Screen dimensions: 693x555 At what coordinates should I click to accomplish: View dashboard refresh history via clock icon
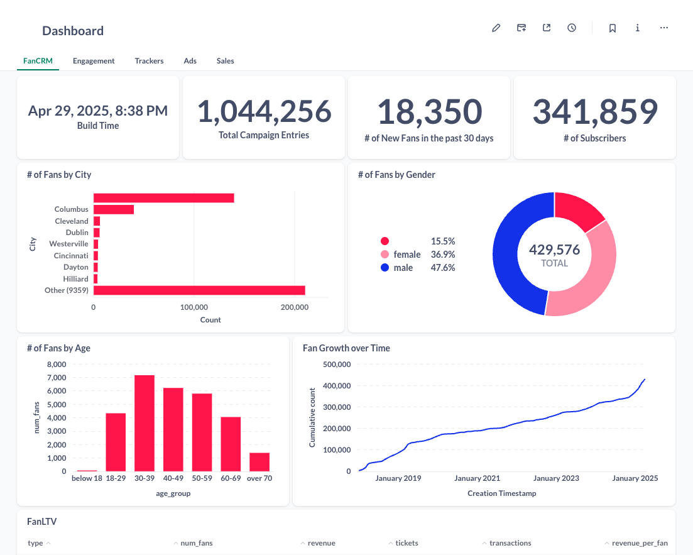pos(571,28)
